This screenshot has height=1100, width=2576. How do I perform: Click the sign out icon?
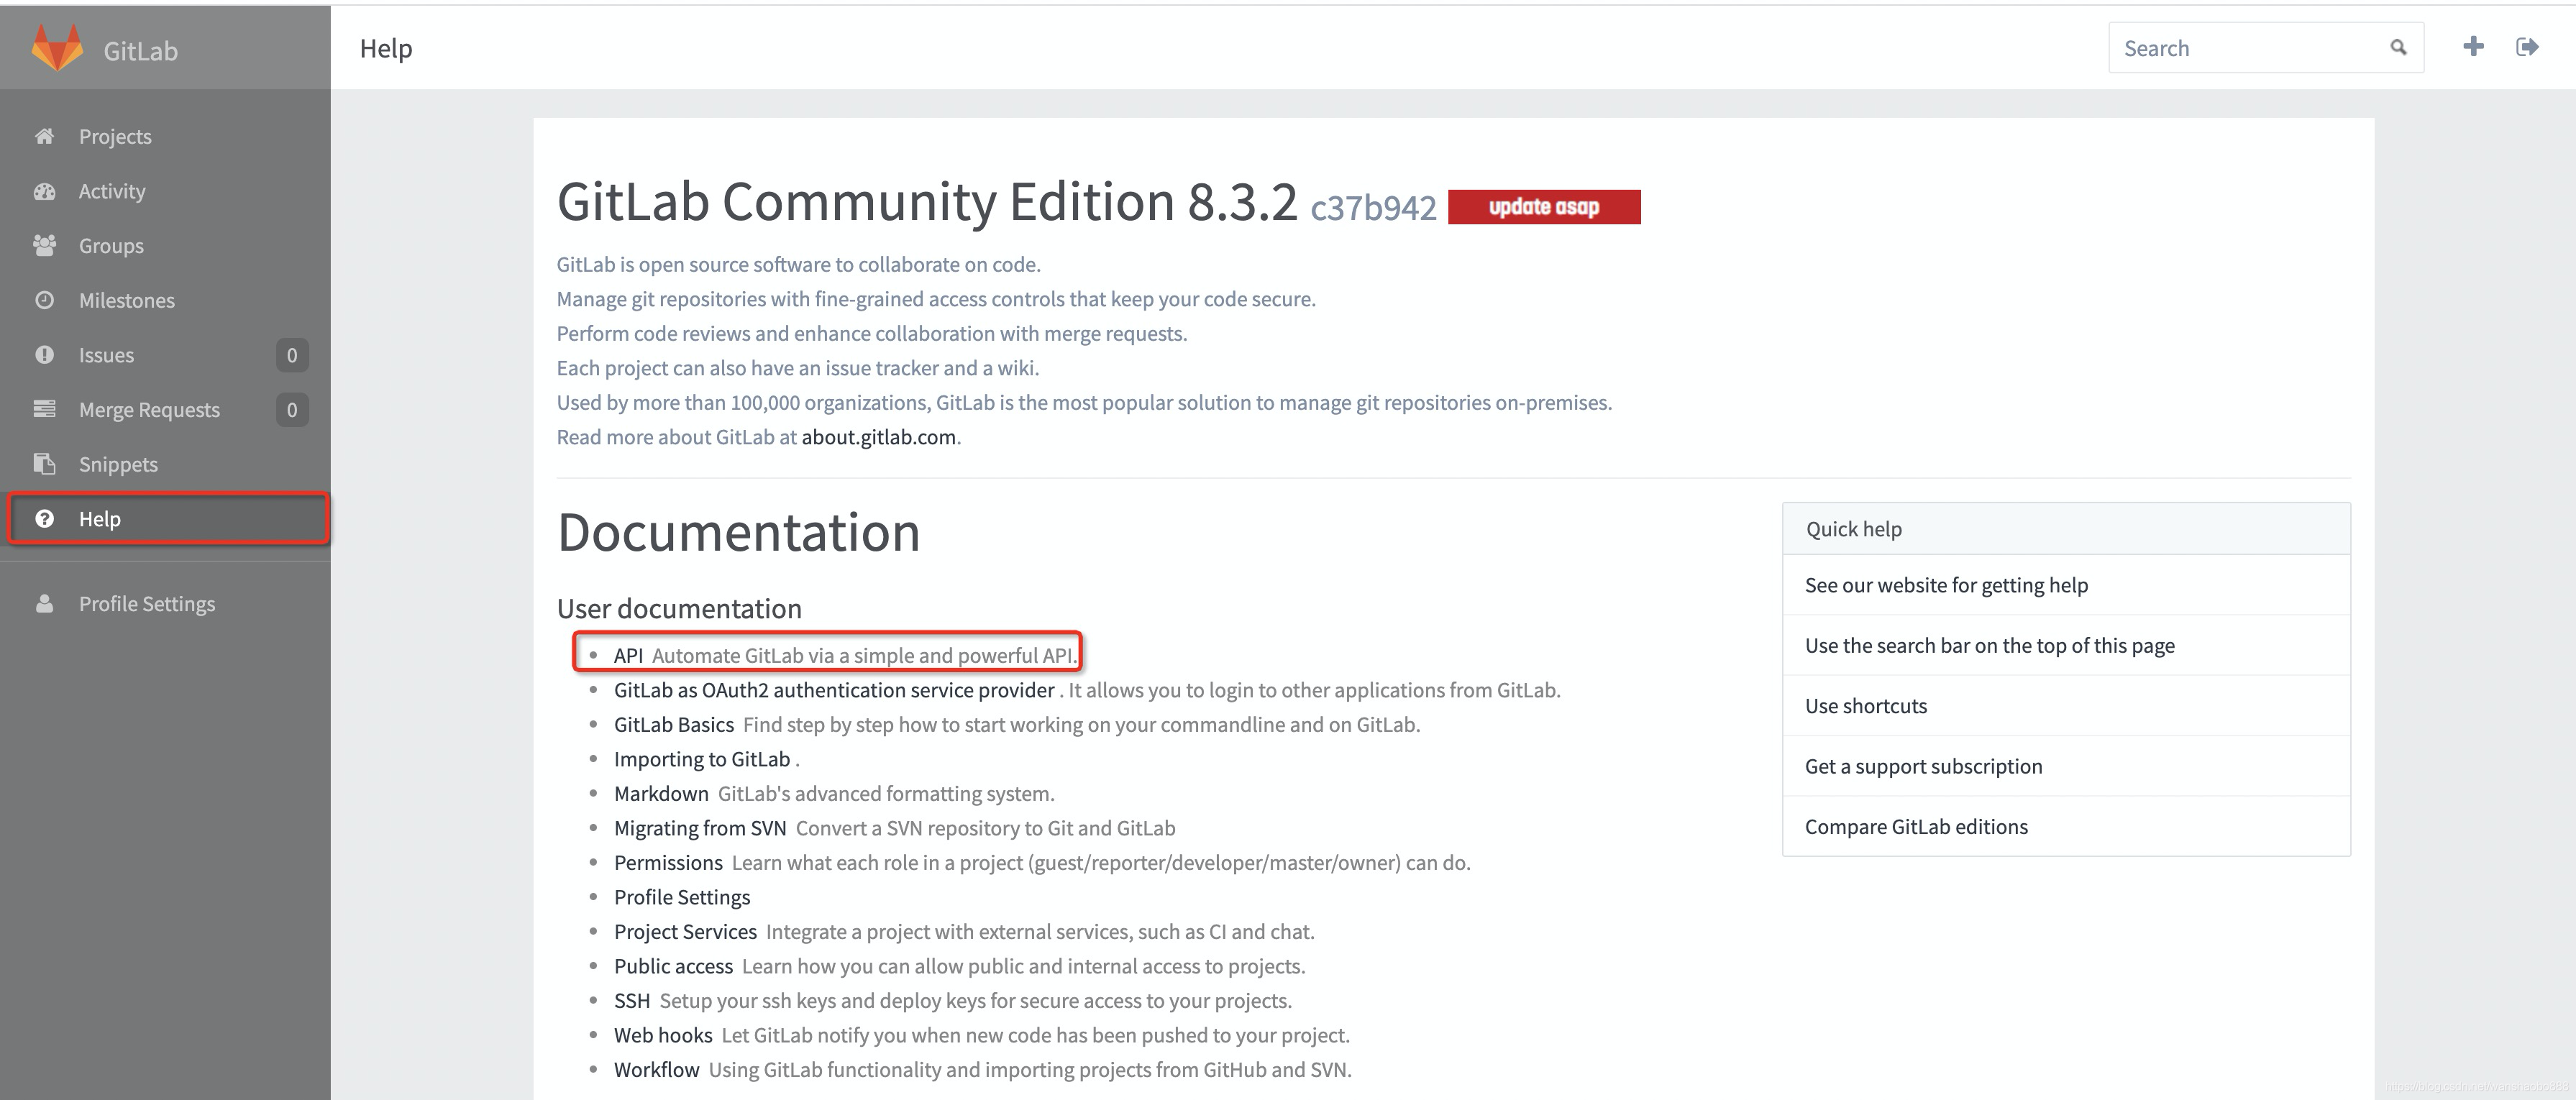tap(2527, 46)
